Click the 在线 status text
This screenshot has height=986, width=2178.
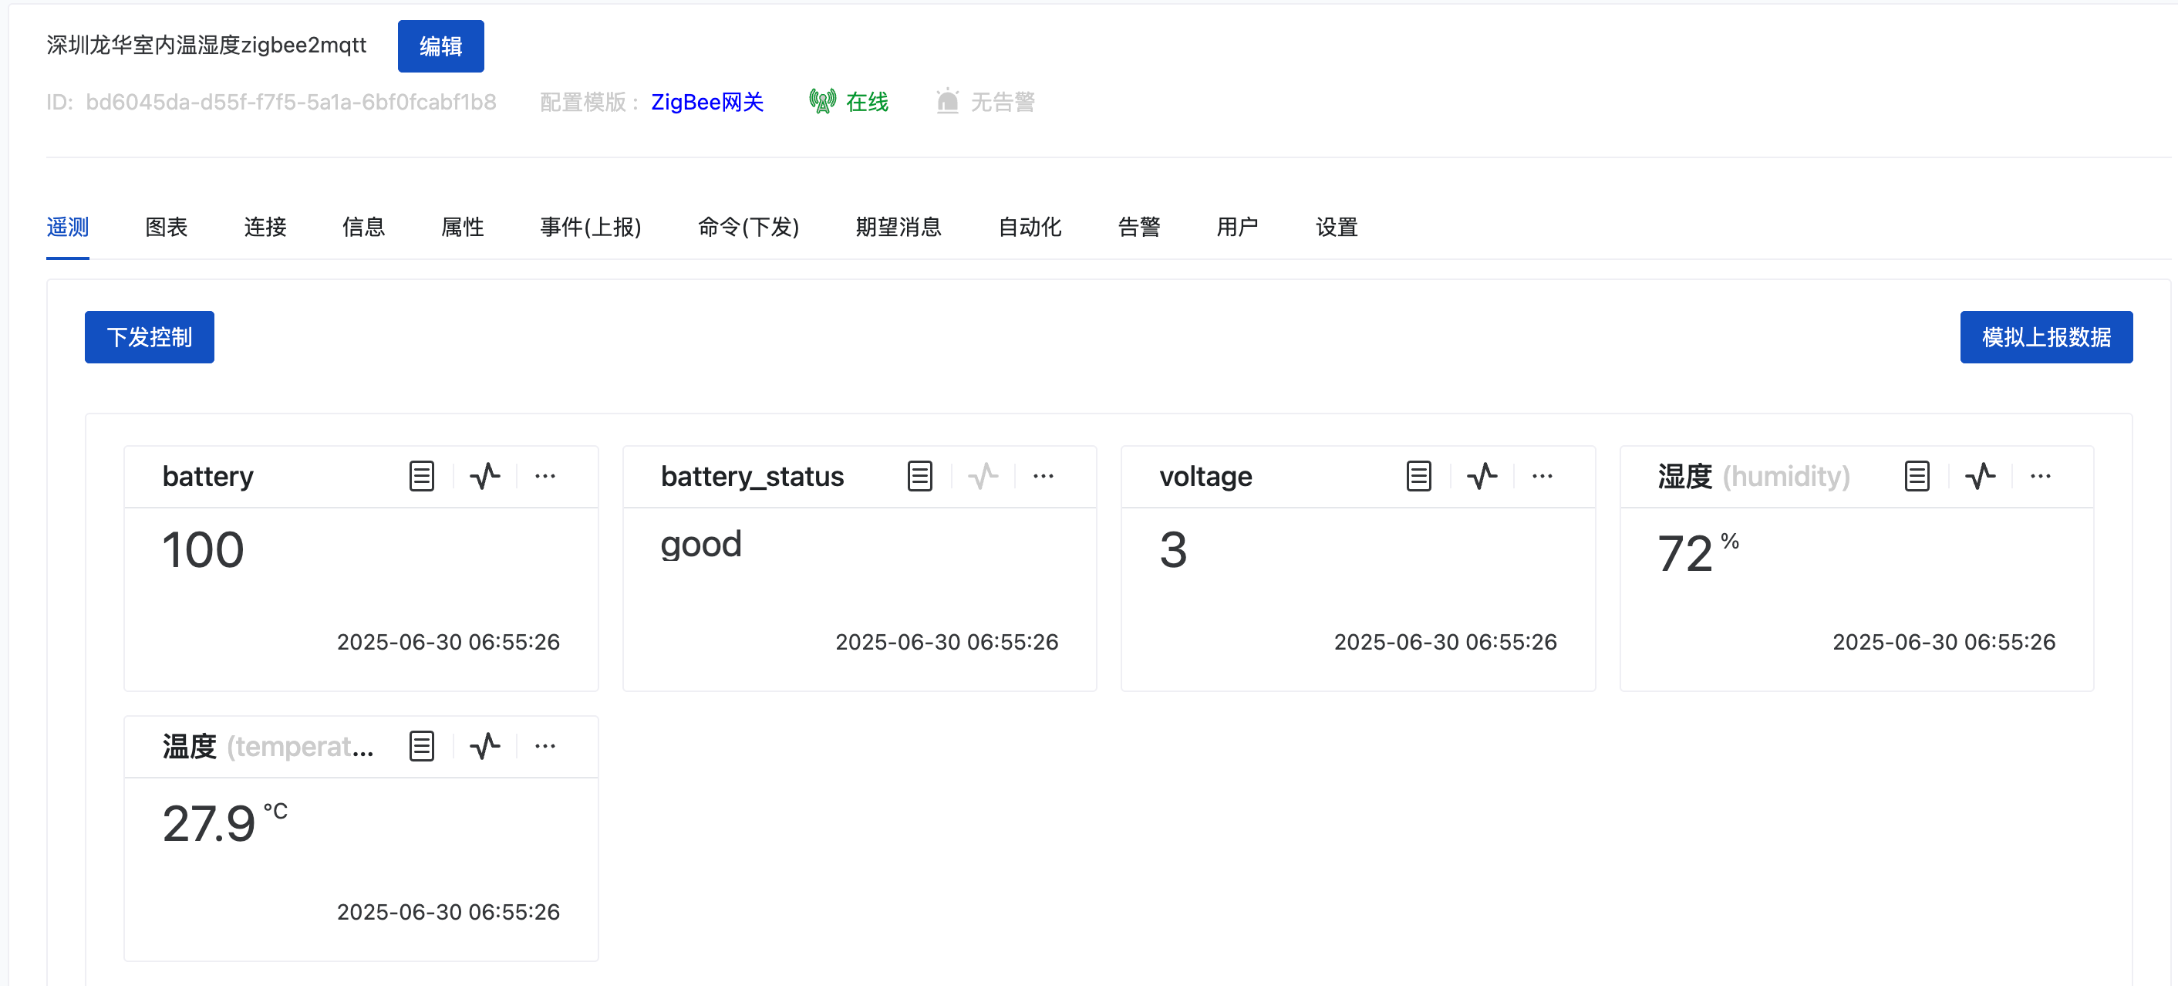pos(868,103)
